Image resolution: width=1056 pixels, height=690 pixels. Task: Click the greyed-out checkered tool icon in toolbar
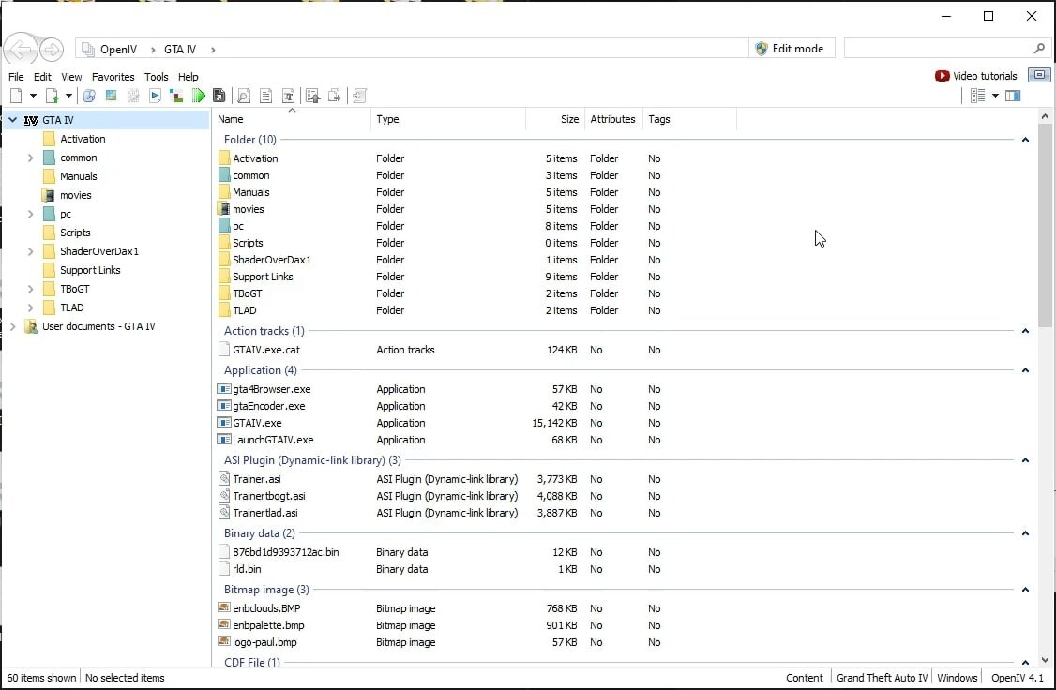coord(133,96)
